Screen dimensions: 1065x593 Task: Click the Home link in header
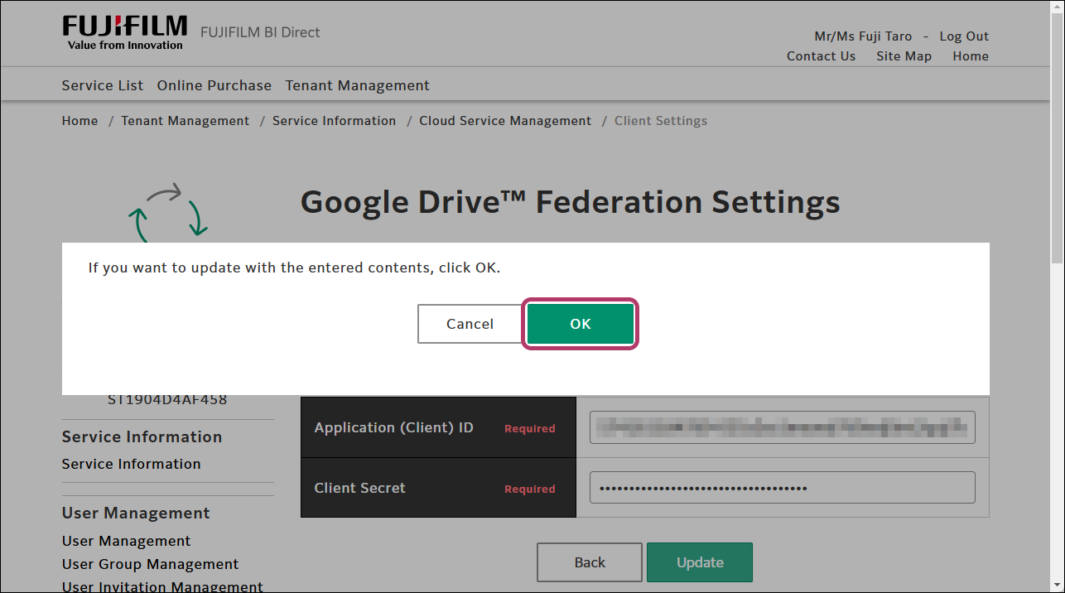coord(970,56)
